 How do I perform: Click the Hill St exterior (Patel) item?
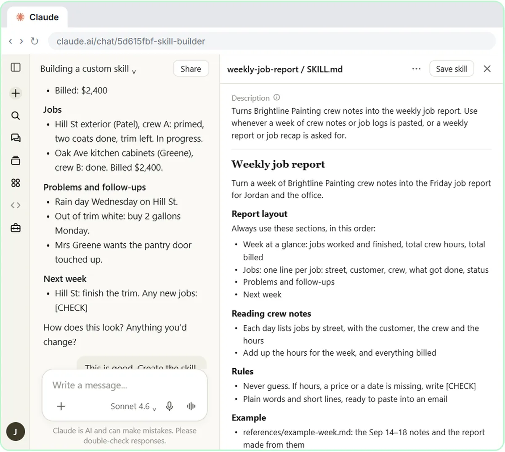pos(129,131)
